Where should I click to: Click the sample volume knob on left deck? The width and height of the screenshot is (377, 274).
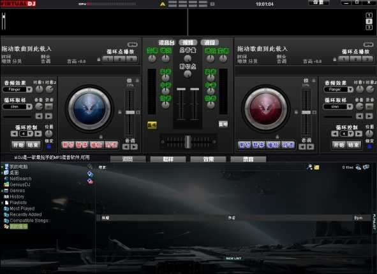39,106
